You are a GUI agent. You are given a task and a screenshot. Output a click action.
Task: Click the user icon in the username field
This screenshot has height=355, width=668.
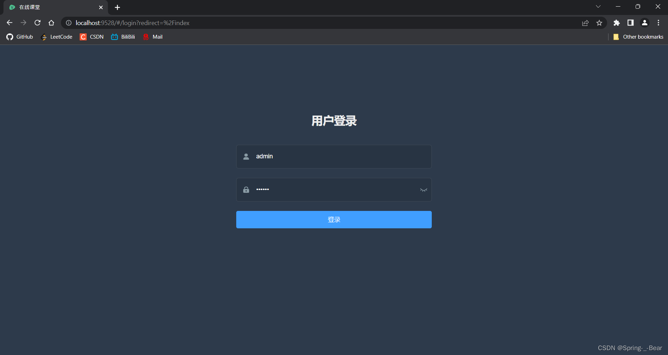246,157
